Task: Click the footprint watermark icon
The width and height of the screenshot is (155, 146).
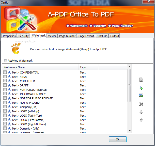Action: pyautogui.click(x=16, y=48)
